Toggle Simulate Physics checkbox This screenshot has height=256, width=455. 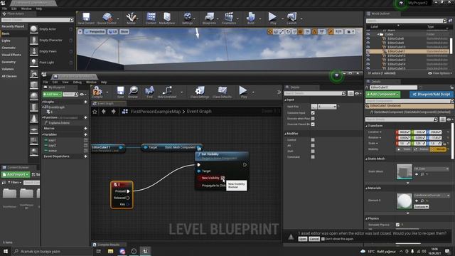[x=398, y=225]
